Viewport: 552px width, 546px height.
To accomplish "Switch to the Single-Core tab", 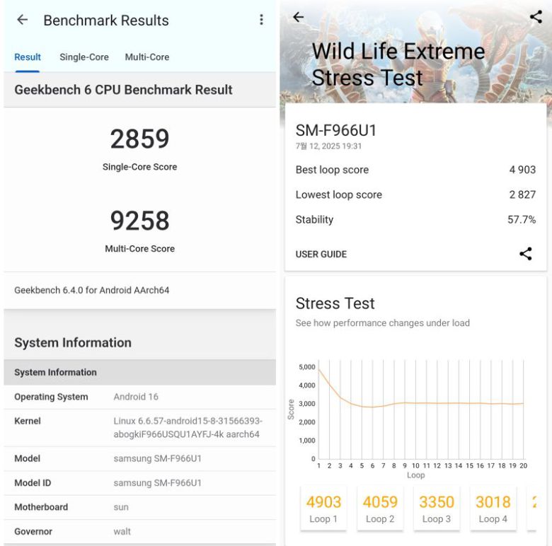I will (x=84, y=57).
